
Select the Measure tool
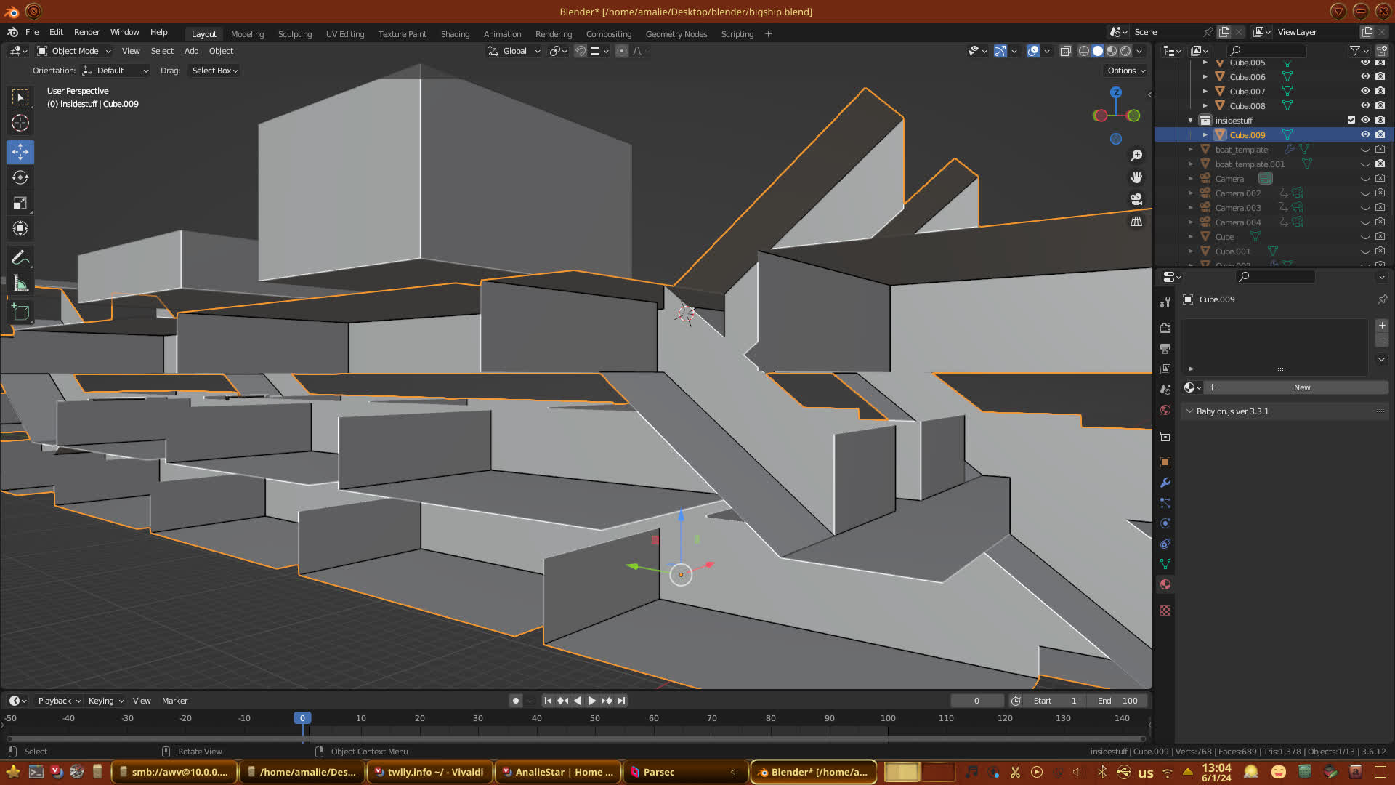click(20, 284)
